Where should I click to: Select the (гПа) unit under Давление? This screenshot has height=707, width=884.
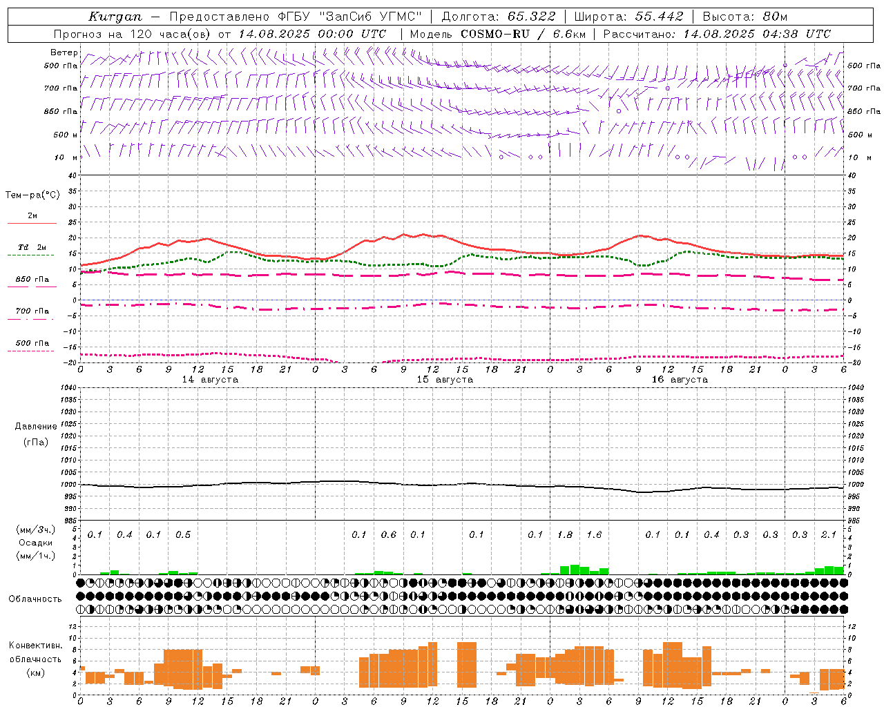pyautogui.click(x=36, y=442)
